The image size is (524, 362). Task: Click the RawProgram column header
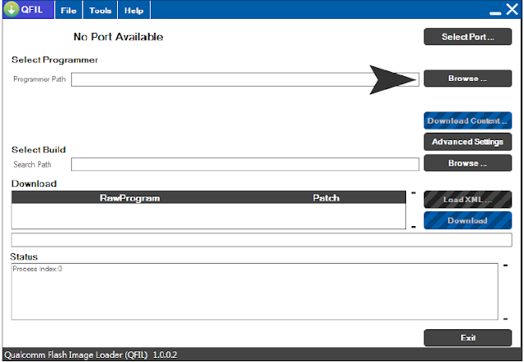(x=129, y=198)
